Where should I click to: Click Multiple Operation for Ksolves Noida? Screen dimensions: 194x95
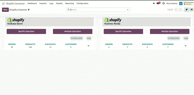click(x=170, y=31)
